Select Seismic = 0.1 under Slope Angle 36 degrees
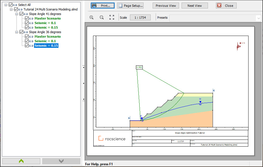Screen dimensions: 263x167 (x=45, y=41)
